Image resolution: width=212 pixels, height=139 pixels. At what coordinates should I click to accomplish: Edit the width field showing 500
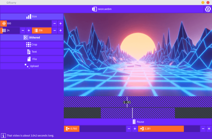(x=26, y=24)
